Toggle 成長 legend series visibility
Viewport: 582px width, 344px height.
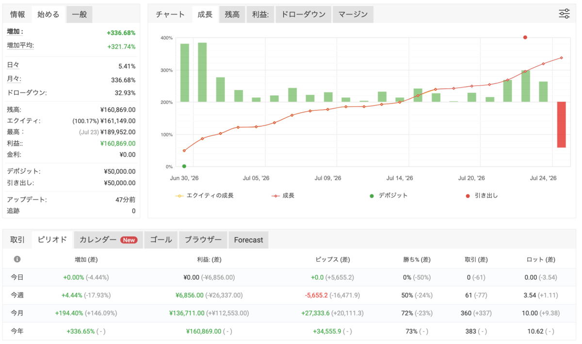tap(283, 195)
